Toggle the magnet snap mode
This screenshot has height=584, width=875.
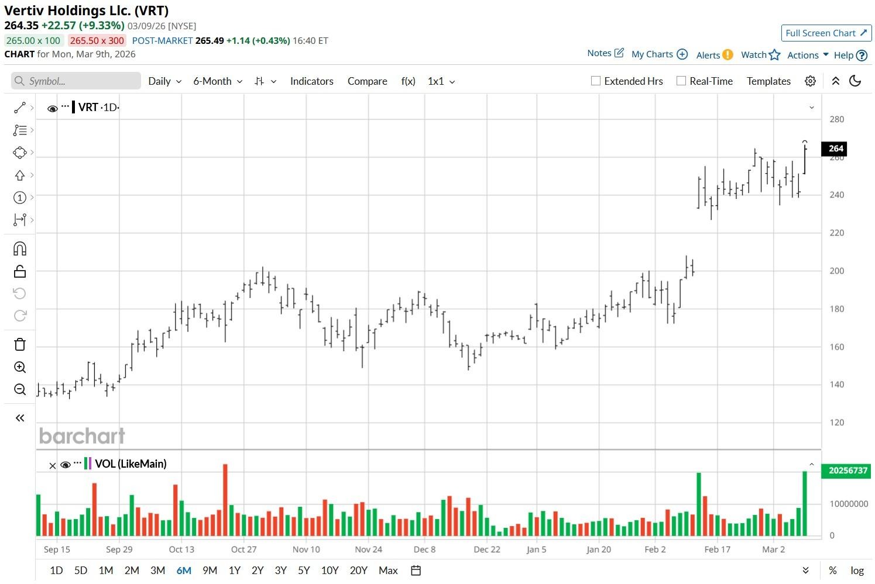tap(20, 249)
